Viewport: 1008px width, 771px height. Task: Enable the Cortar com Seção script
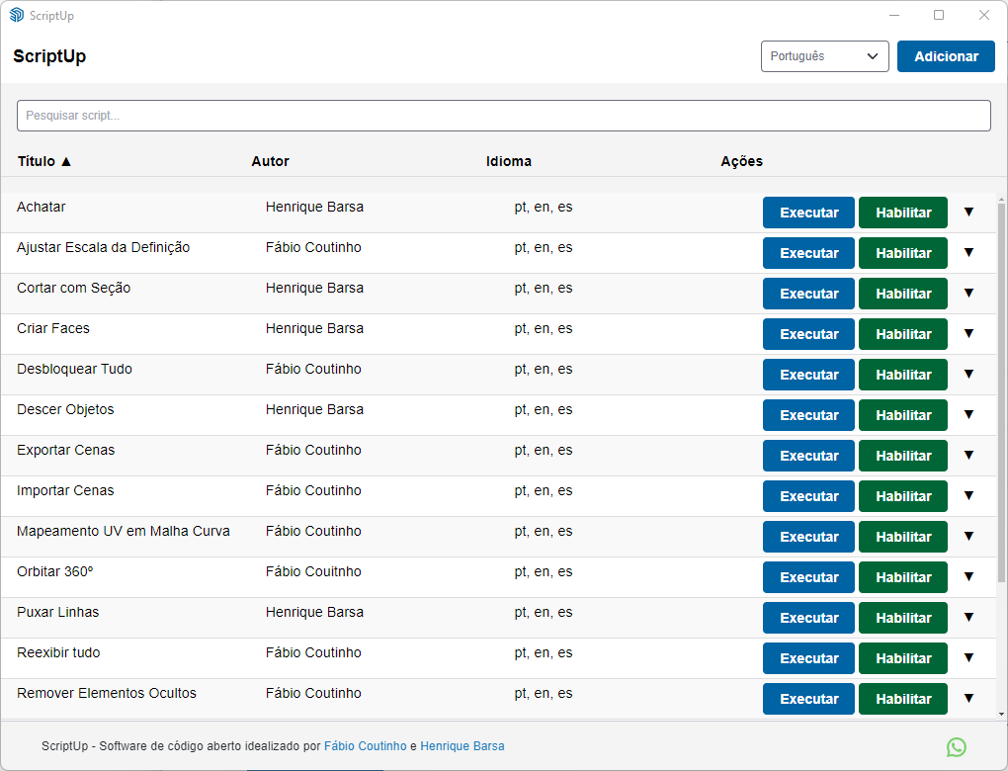(903, 294)
